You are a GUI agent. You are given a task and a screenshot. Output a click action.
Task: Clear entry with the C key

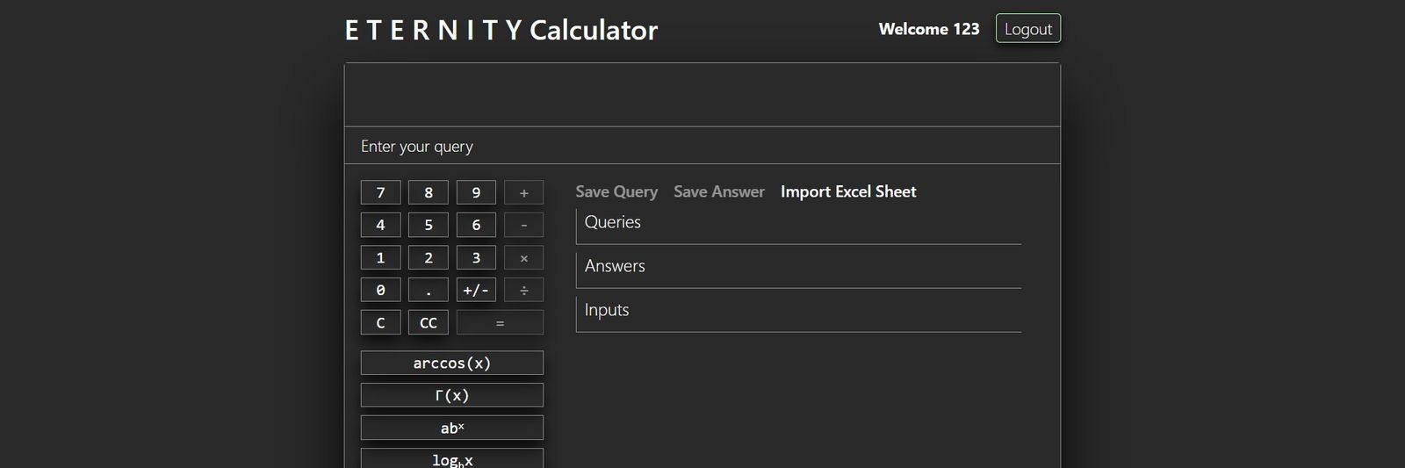click(380, 323)
